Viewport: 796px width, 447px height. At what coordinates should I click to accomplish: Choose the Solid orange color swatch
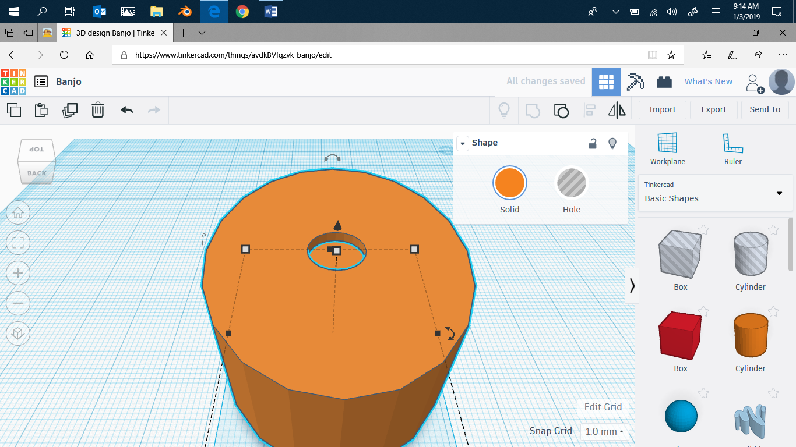[510, 183]
